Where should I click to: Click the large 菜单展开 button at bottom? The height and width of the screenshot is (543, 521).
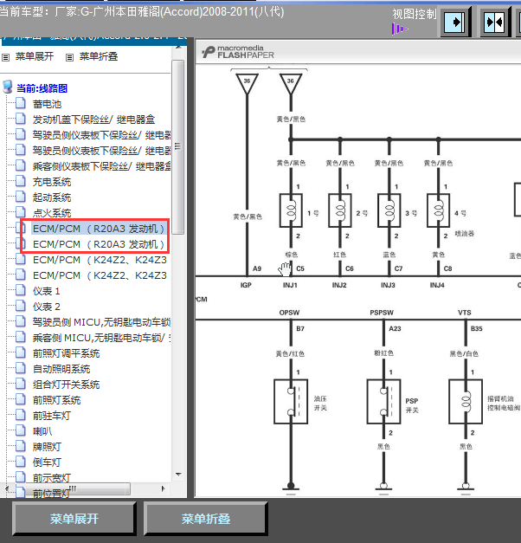pyautogui.click(x=74, y=519)
